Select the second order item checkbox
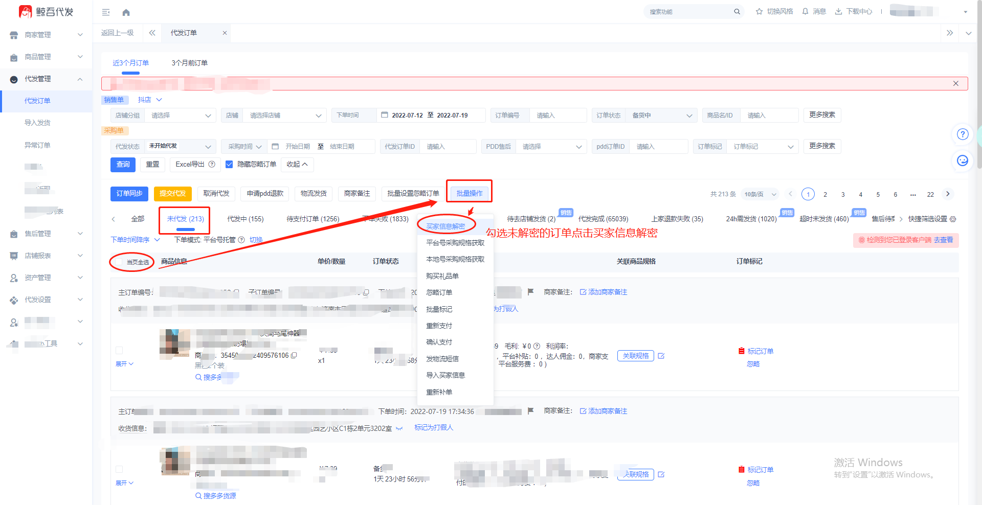The width and height of the screenshot is (982, 505). tap(119, 469)
